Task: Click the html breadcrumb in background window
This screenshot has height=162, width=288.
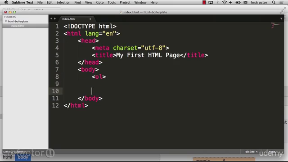Action: click(x=7, y=157)
